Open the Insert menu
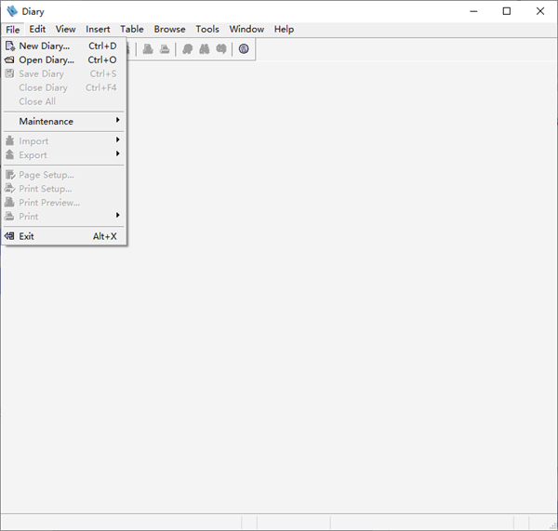Image resolution: width=558 pixels, height=531 pixels. coord(98,29)
